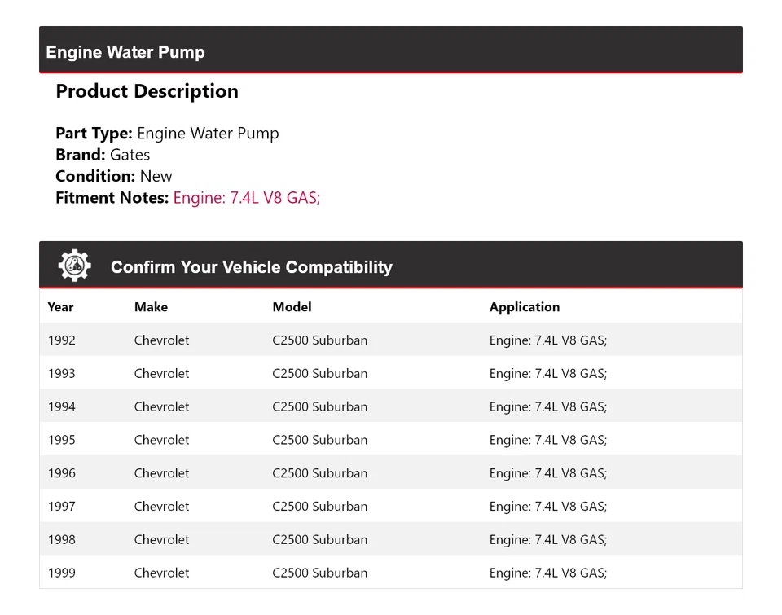This screenshot has width=782, height=615.
Task: Select the 1992 year cell
Action: [61, 340]
